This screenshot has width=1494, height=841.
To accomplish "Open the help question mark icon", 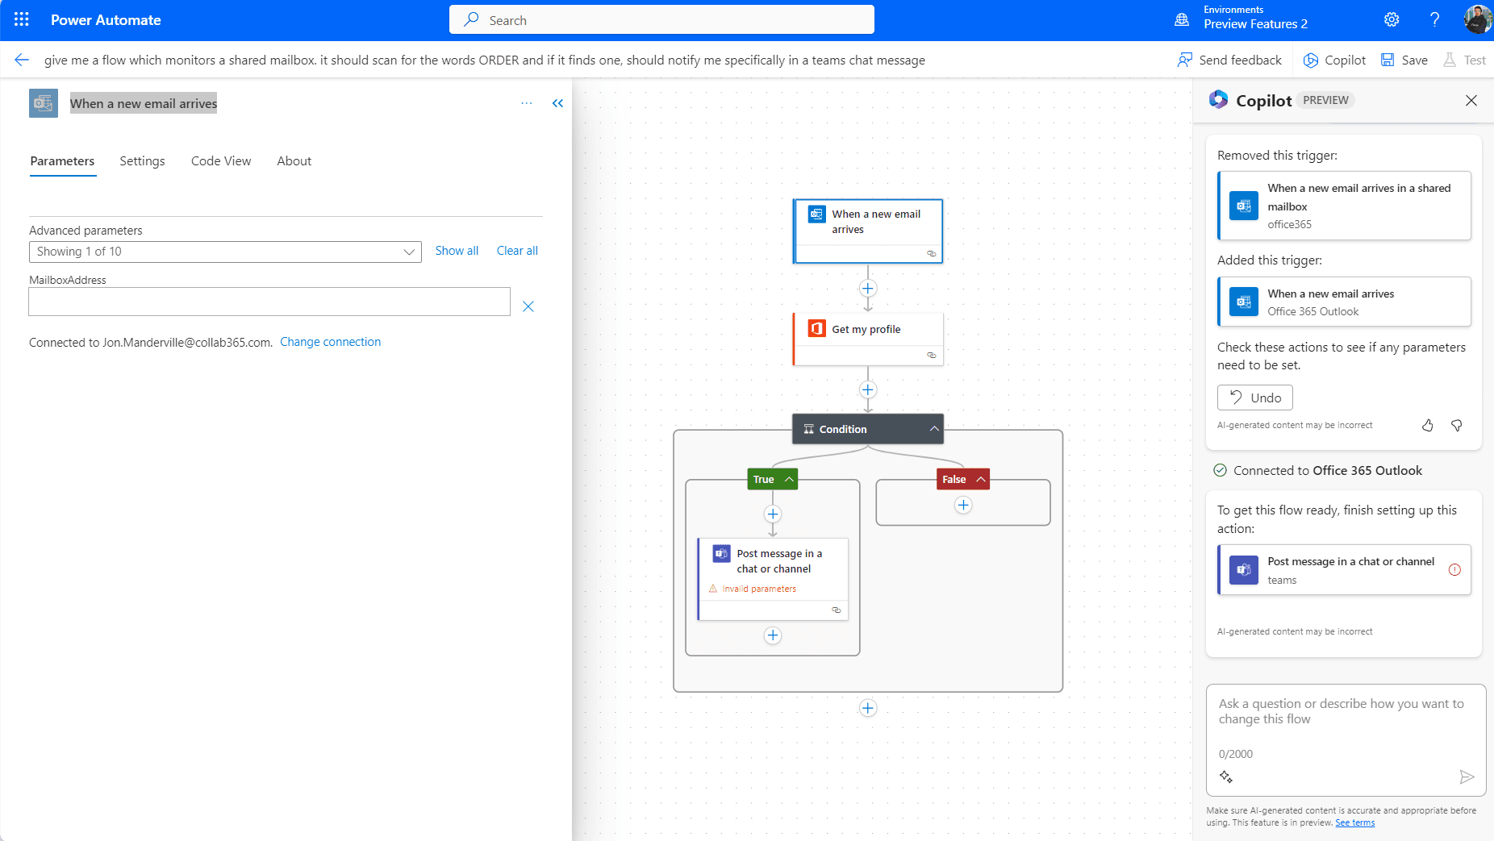I will (x=1434, y=19).
